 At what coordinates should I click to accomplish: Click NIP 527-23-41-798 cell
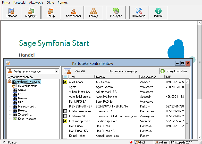coord(175,106)
